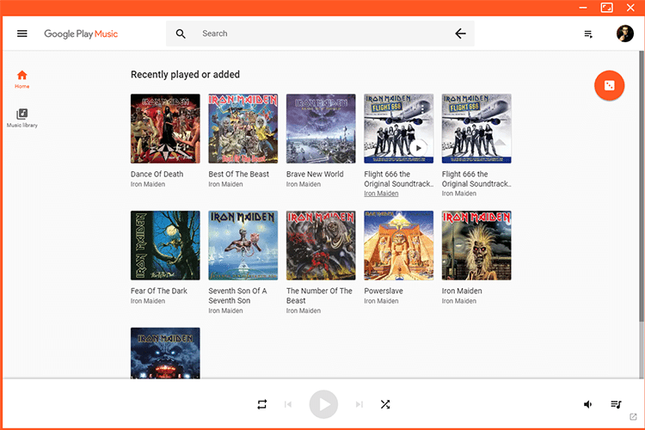Skip to previous track
This screenshot has width=645, height=430.
288,404
